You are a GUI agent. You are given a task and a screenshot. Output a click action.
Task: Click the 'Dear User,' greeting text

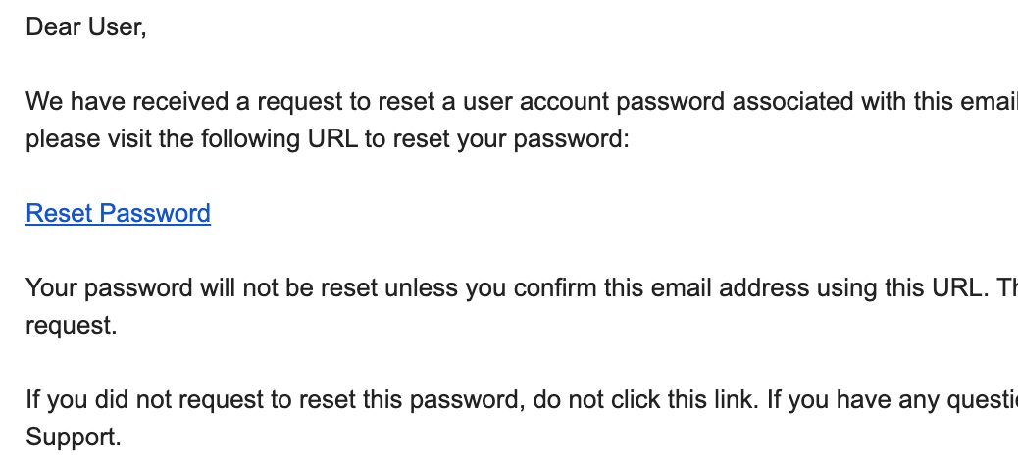click(86, 27)
